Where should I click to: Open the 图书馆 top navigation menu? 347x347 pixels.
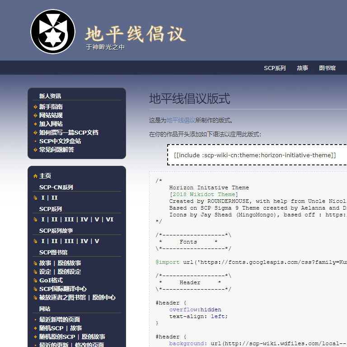click(x=327, y=68)
